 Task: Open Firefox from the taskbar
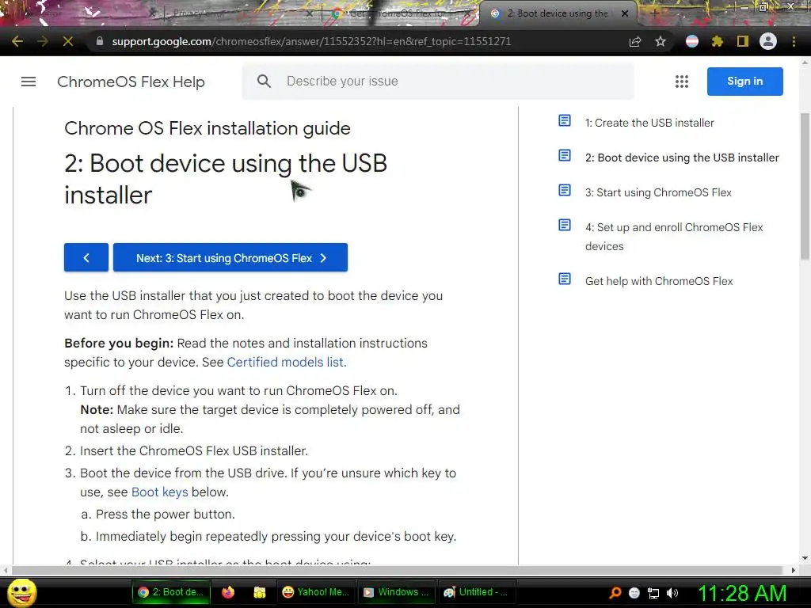tap(228, 592)
